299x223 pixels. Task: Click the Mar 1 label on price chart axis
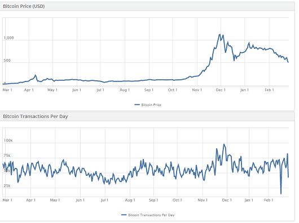[7, 90]
